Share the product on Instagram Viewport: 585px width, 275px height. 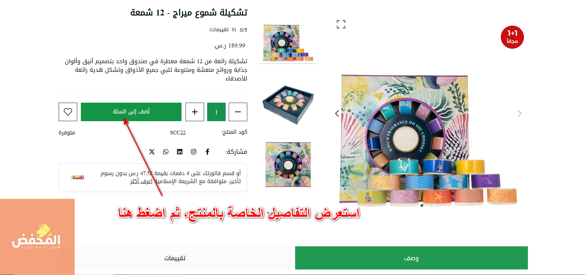click(x=194, y=152)
